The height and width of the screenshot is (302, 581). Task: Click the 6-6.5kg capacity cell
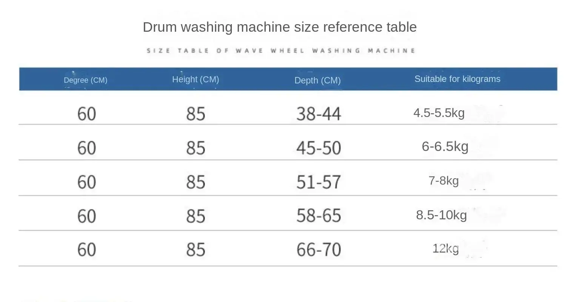[x=445, y=146]
